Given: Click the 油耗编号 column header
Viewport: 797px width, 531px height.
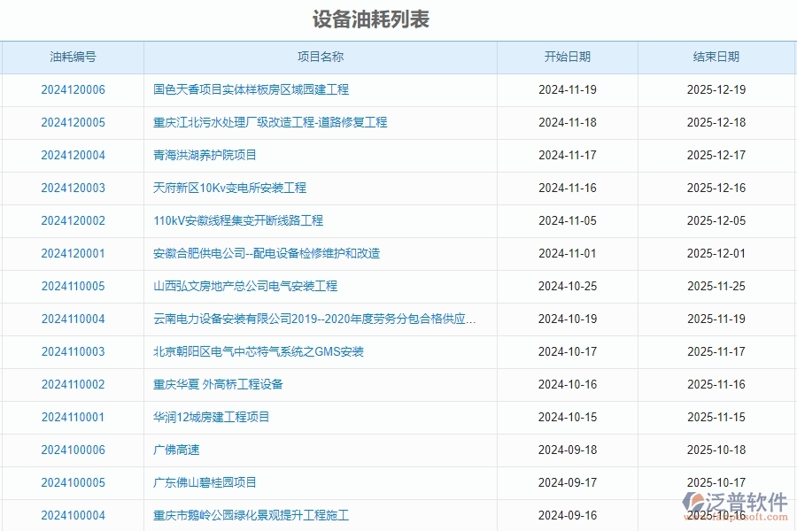Looking at the screenshot, I should click(x=73, y=57).
